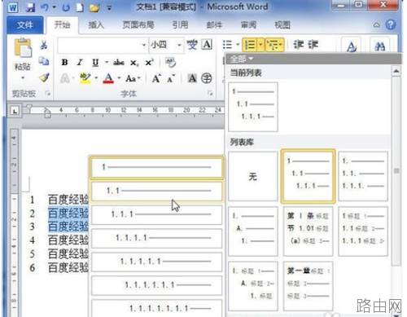Open Word Help question mark icon
The height and width of the screenshot is (317, 407).
pyautogui.click(x=391, y=24)
